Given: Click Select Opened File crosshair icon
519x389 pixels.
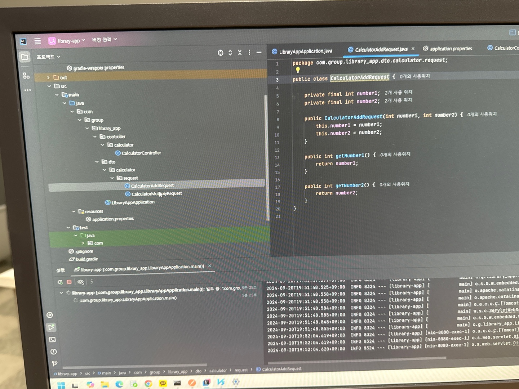Looking at the screenshot, I should 221,53.
